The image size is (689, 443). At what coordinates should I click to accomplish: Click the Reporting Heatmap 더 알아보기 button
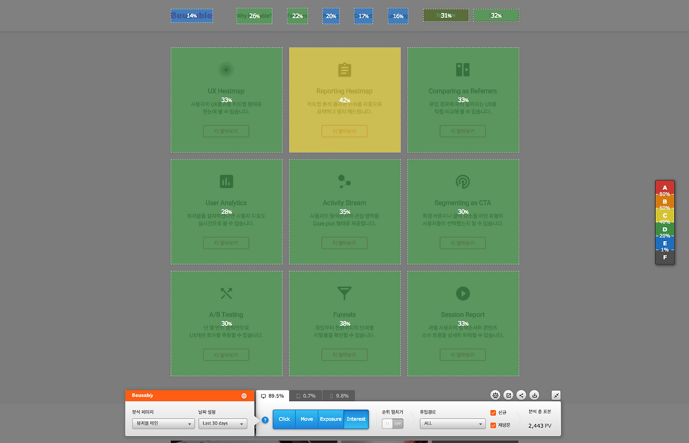point(344,131)
